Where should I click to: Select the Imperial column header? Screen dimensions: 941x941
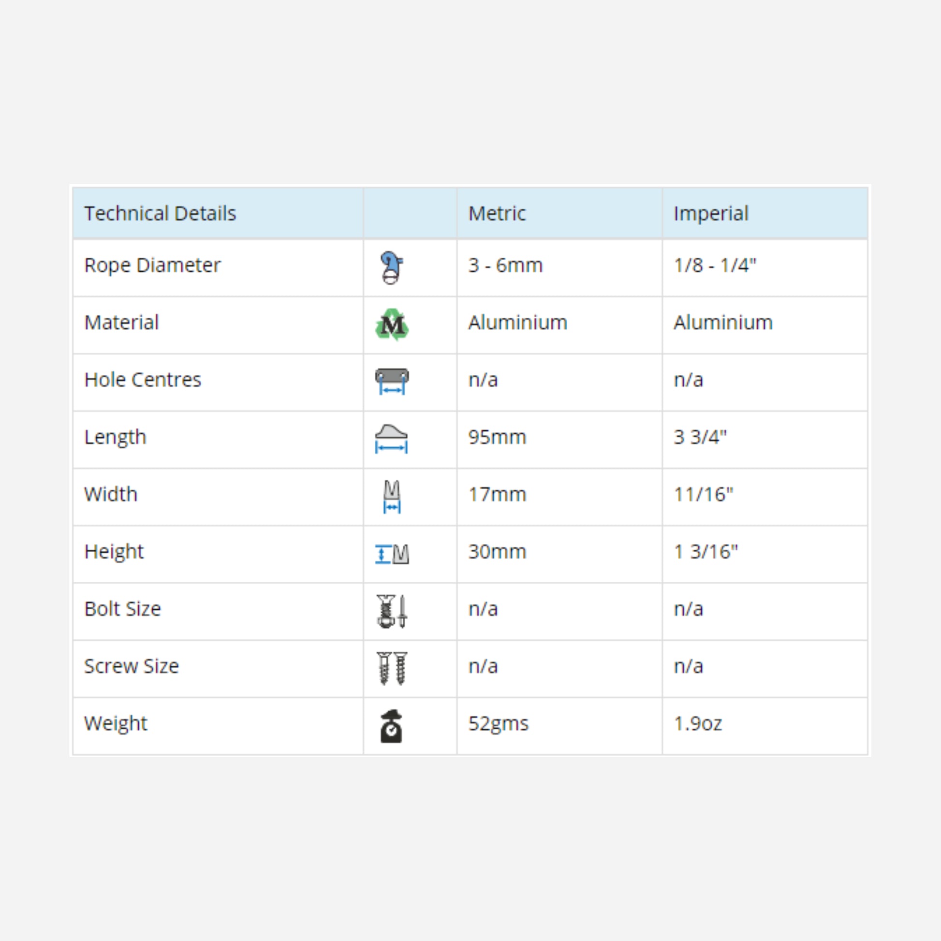click(711, 213)
